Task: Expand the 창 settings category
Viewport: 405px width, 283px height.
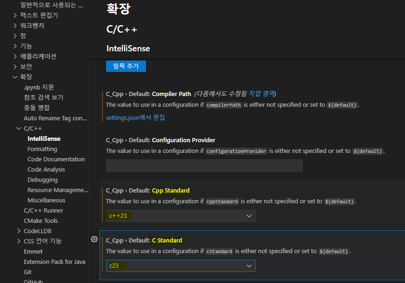Action: point(15,36)
